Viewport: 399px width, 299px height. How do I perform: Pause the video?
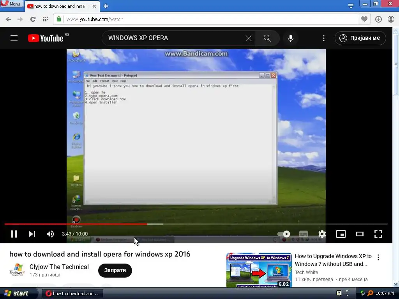[x=14, y=234]
